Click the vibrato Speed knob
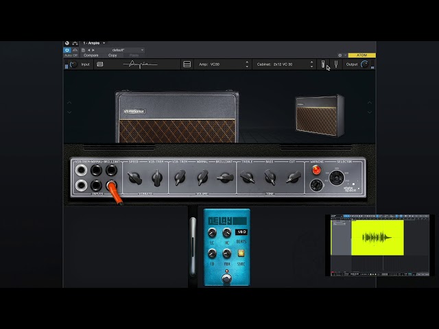Screen dimensions: 439x329 (x=134, y=178)
